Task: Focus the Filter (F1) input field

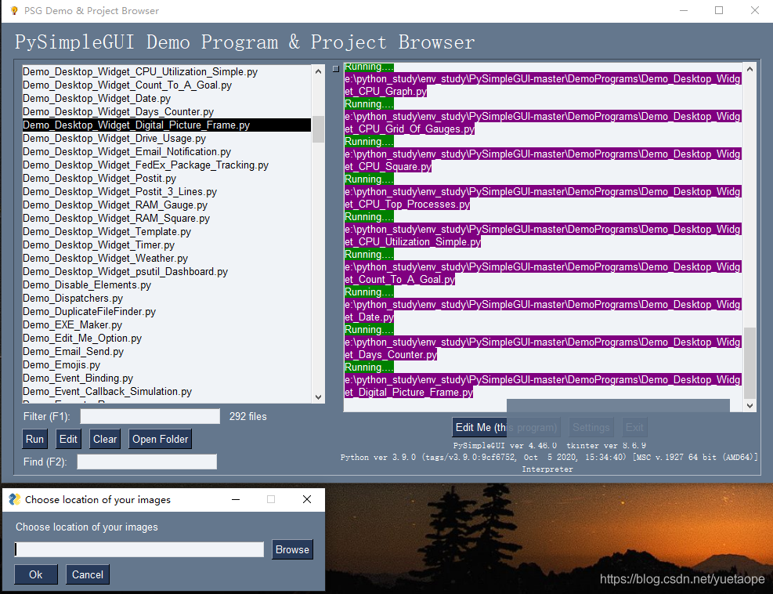Action: pyautogui.click(x=150, y=416)
